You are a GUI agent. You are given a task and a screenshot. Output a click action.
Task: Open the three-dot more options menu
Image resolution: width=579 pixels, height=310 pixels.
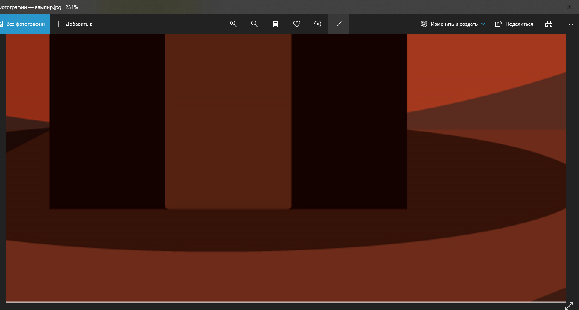pos(570,24)
